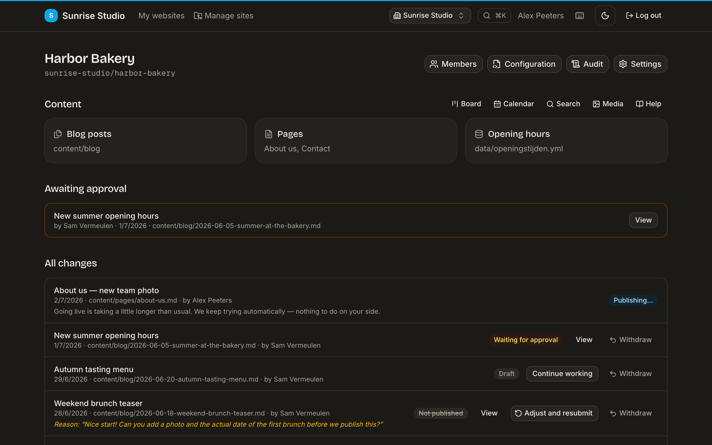The height and width of the screenshot is (445, 712).
Task: Open Manage sites
Action: [224, 16]
